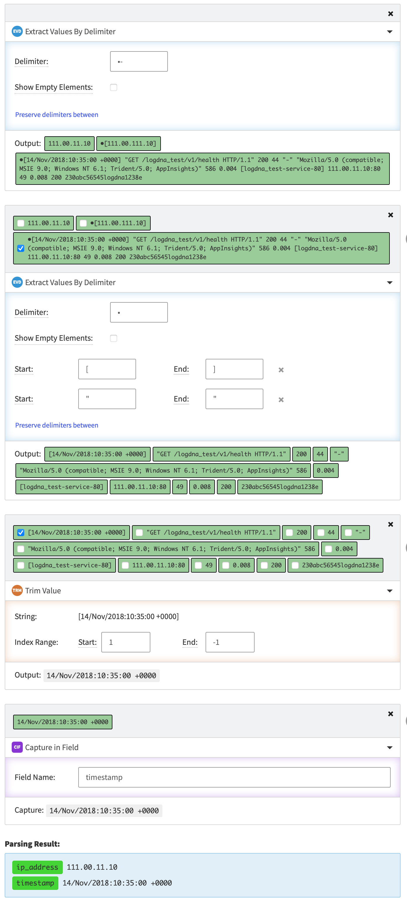Click the EVD icon in first extractor header
This screenshot has height=901, width=407.
17,31
